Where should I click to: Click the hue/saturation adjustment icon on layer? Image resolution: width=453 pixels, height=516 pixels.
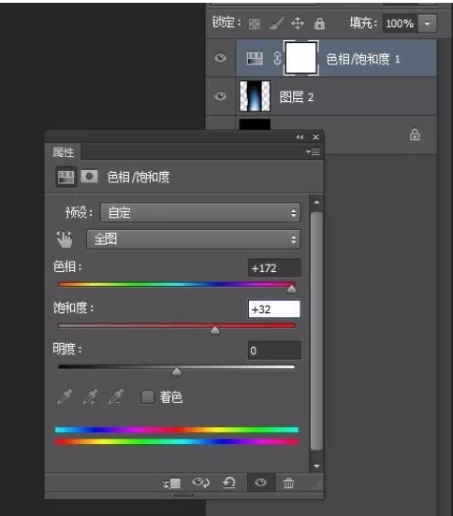coord(255,58)
